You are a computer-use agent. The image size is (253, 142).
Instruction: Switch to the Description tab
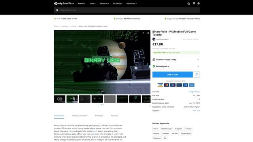[x=59, y=116]
